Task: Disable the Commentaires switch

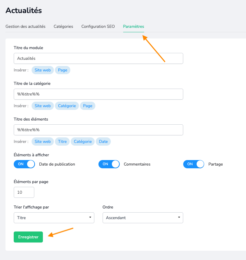Action: 109,164
